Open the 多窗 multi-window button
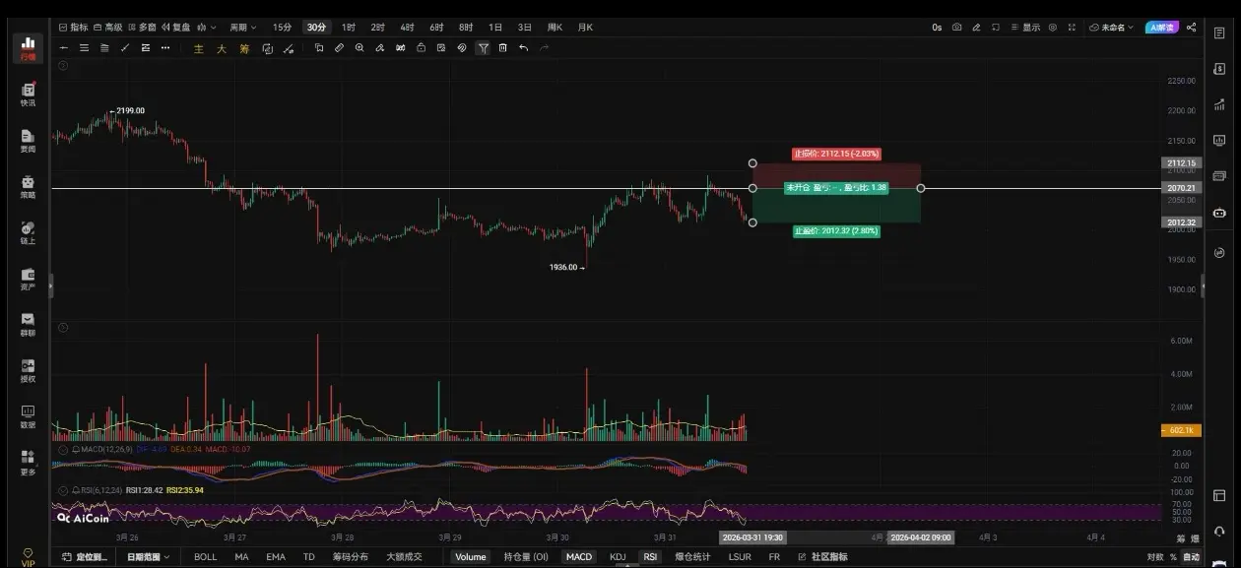 [142, 28]
